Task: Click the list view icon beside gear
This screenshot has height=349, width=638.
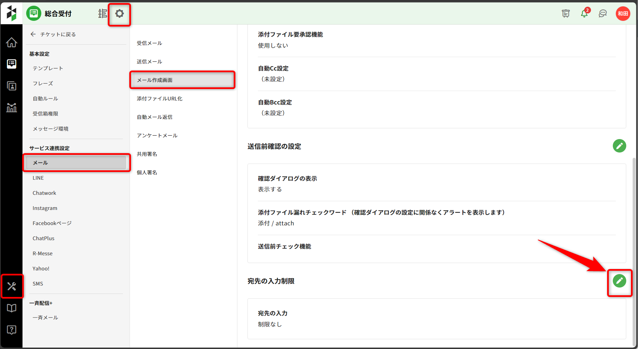Action: coord(102,14)
